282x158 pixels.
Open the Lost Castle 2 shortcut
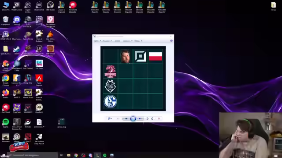point(28,65)
